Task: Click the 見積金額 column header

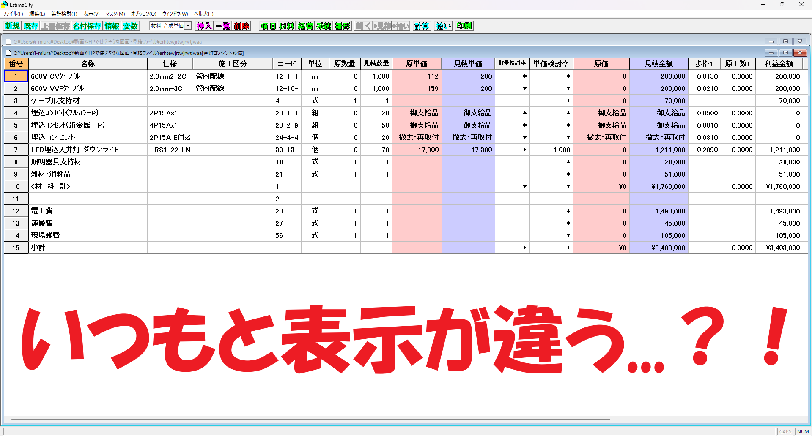Action: click(658, 64)
